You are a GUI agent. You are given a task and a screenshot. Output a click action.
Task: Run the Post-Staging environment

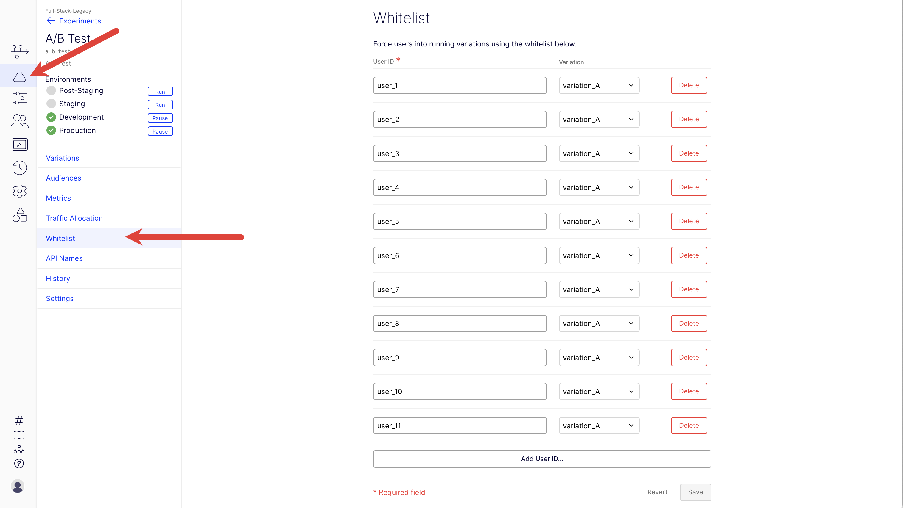click(x=160, y=91)
